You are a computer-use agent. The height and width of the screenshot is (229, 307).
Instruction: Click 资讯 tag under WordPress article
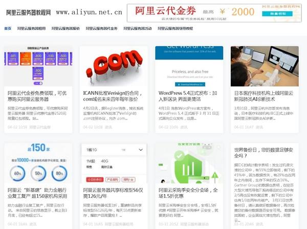click(x=184, y=127)
